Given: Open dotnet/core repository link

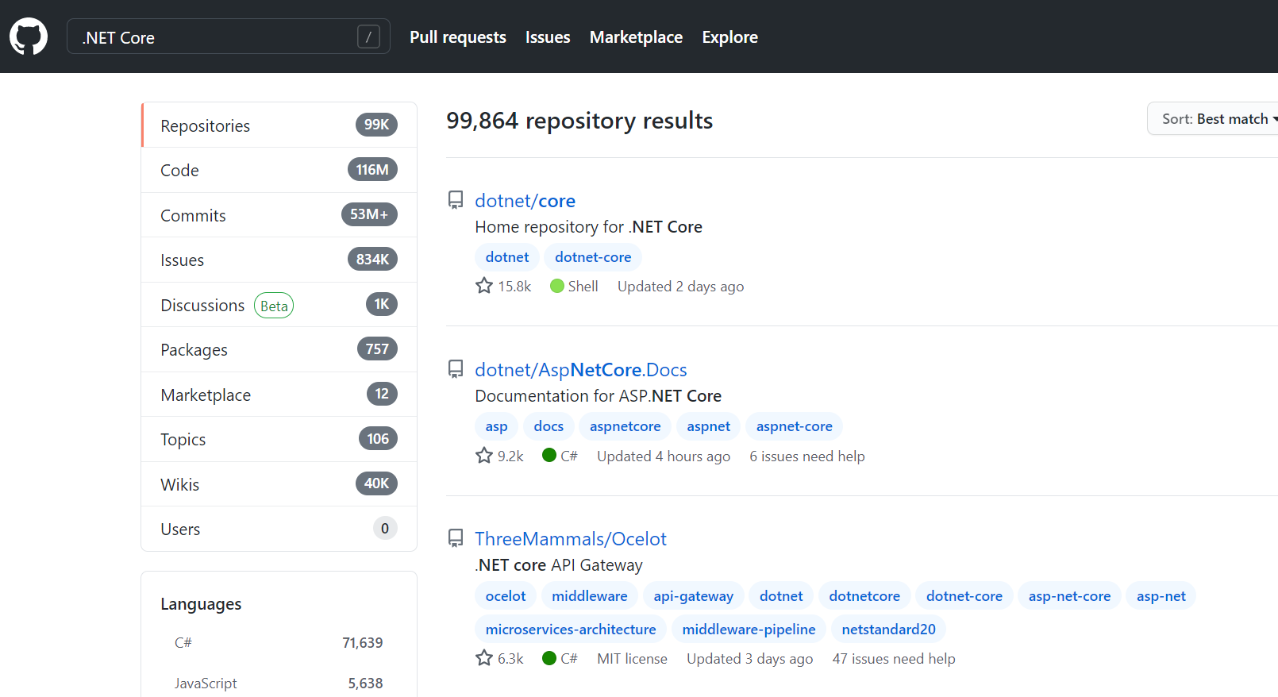Looking at the screenshot, I should click(525, 200).
